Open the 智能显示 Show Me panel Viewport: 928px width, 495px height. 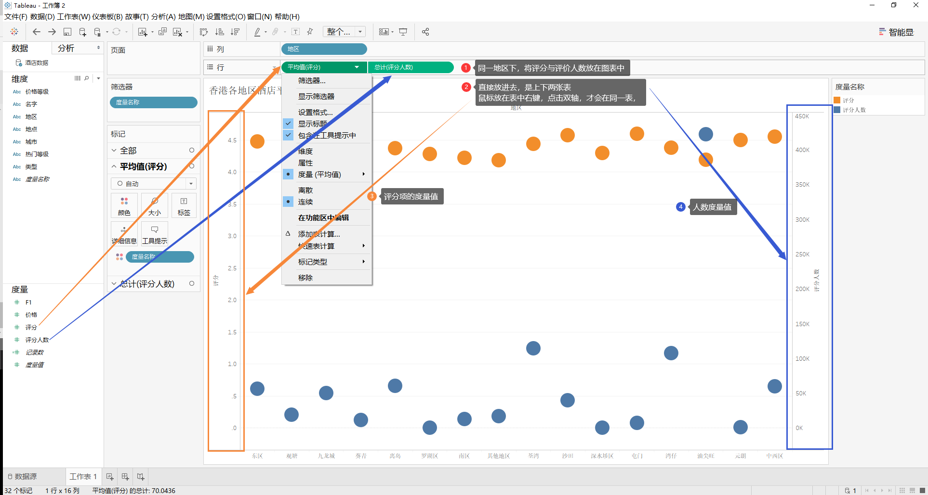coord(896,32)
